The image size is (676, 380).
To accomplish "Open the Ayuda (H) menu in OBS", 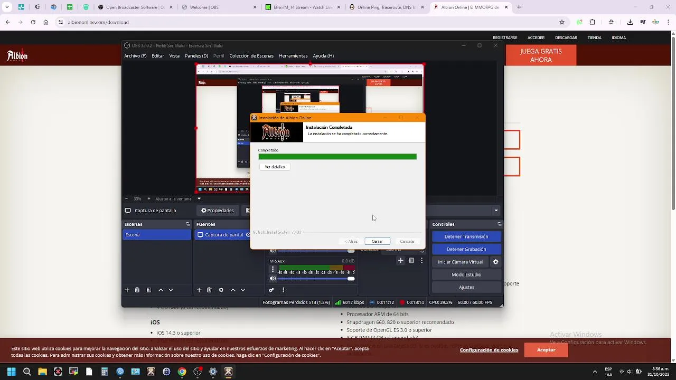I will click(323, 56).
